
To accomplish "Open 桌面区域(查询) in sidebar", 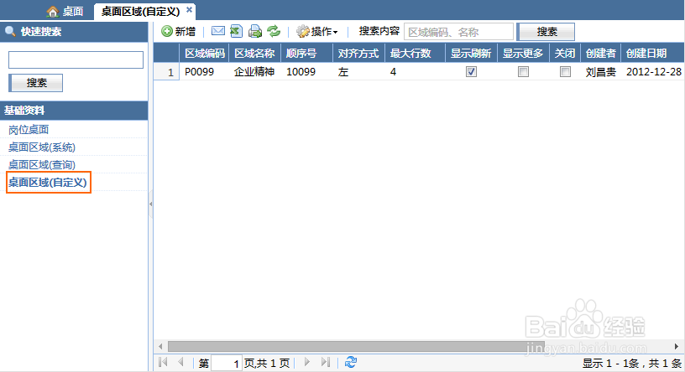I will point(42,164).
